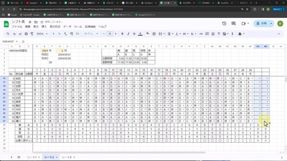Open the 拡張機能 menu
Screen dimensions: 287x161
coord(90,27)
